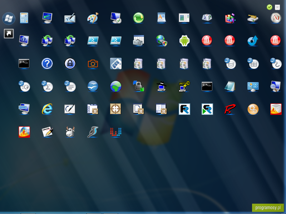Launch the computer wearing a hat icon
286x214 pixels.
162,86
